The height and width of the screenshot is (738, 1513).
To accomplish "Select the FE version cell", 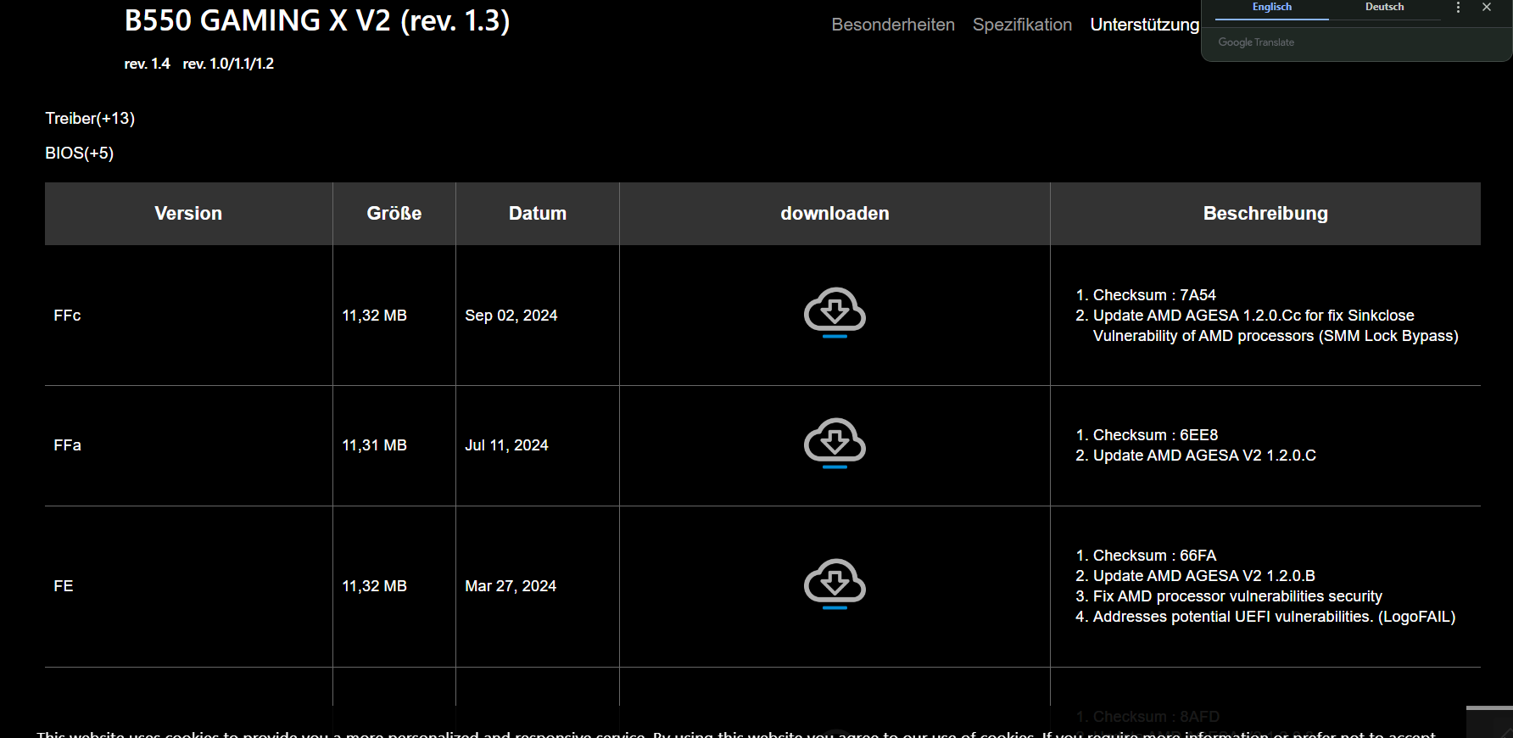I will (x=188, y=586).
